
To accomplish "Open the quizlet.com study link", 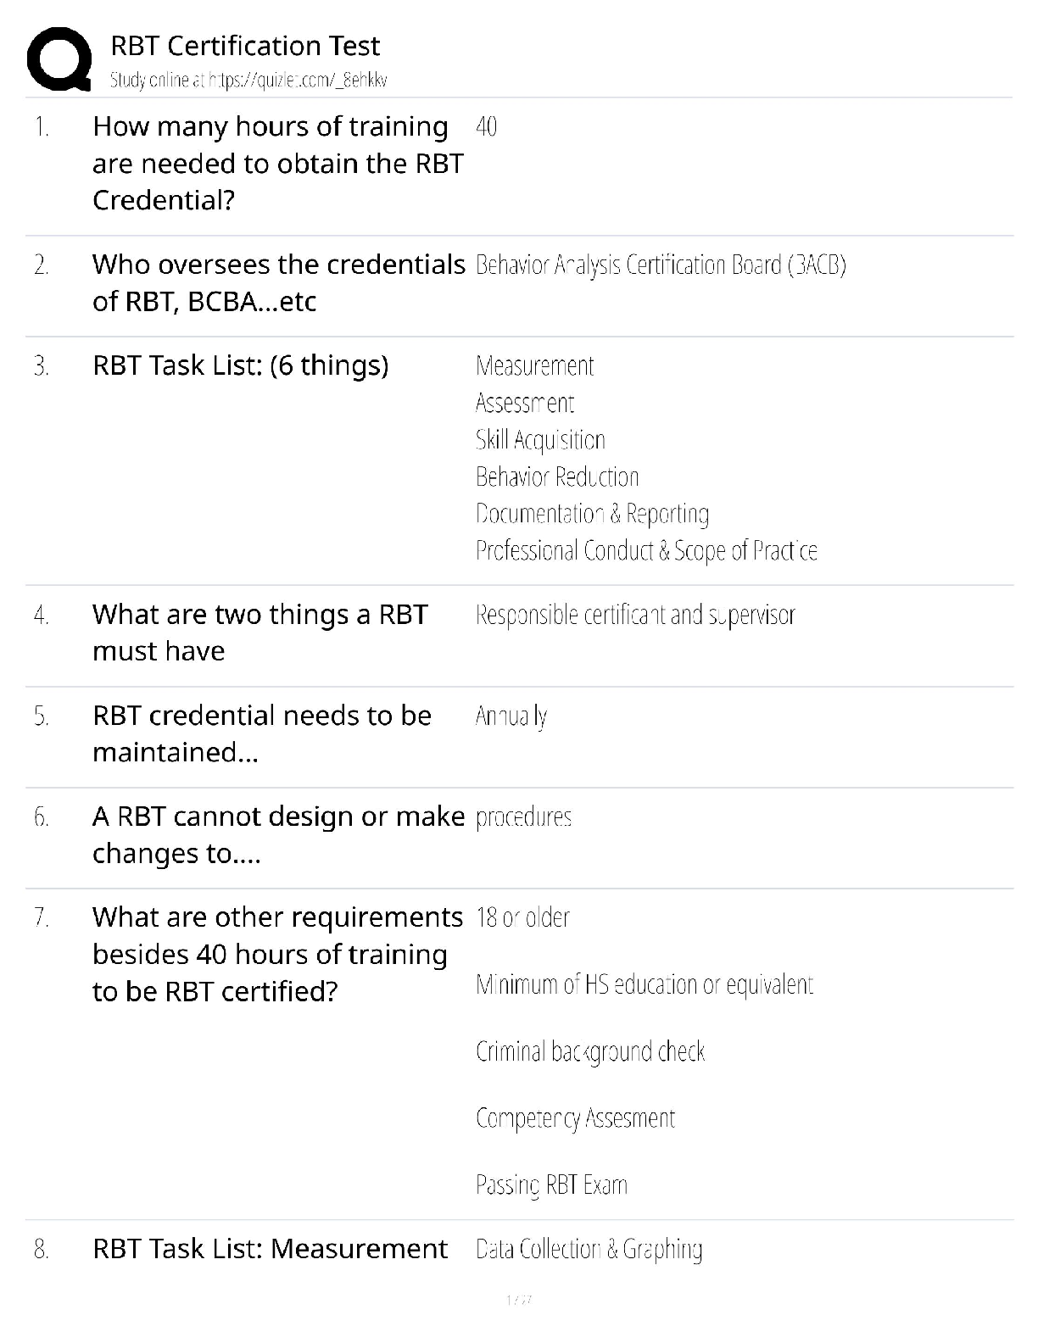I will click(x=248, y=81).
